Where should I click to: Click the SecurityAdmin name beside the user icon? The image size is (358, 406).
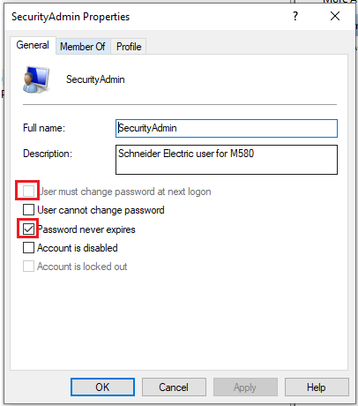pyautogui.click(x=95, y=79)
